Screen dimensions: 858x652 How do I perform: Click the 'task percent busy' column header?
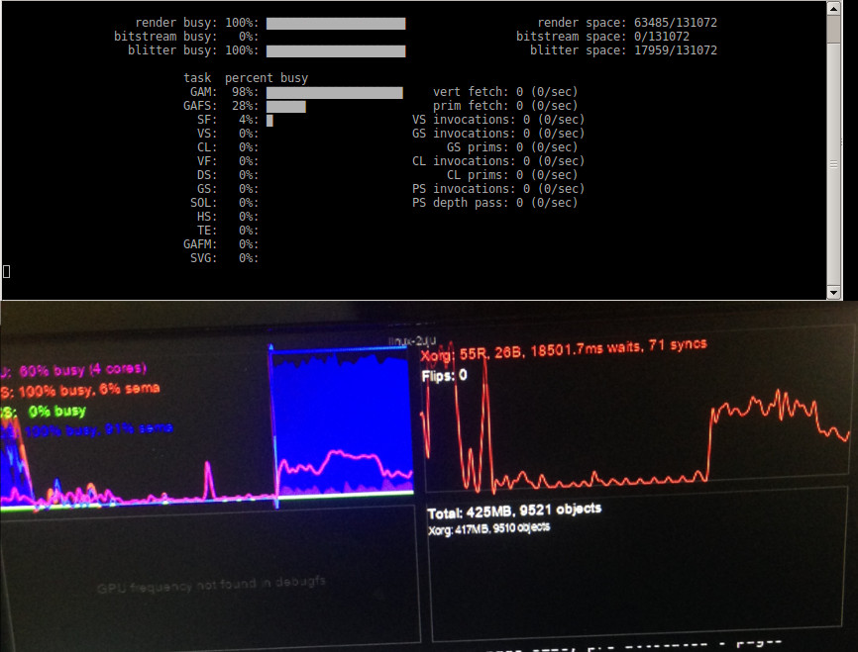coord(246,78)
